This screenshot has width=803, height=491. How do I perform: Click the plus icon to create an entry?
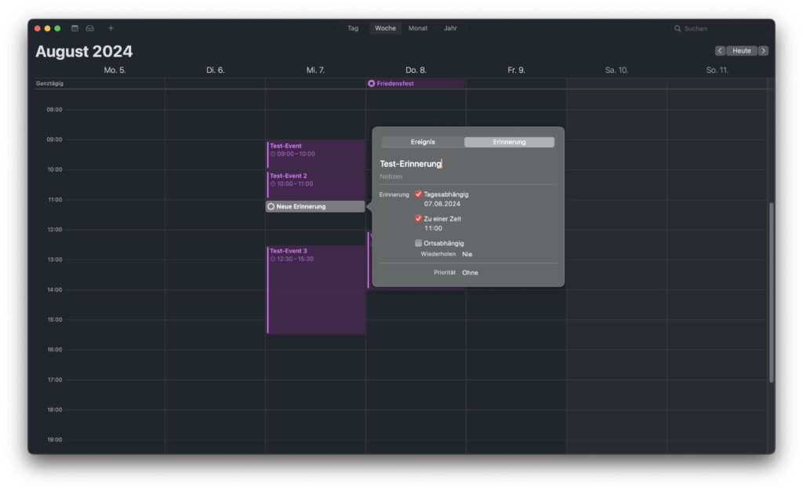pyautogui.click(x=111, y=27)
